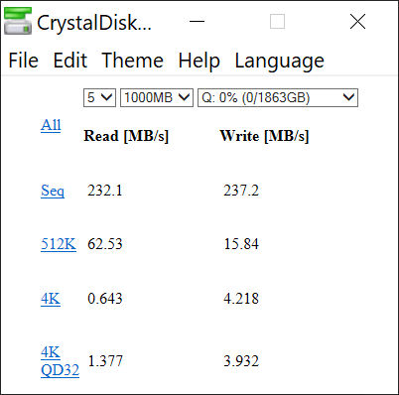Run all benchmarks with the All link

click(x=51, y=125)
